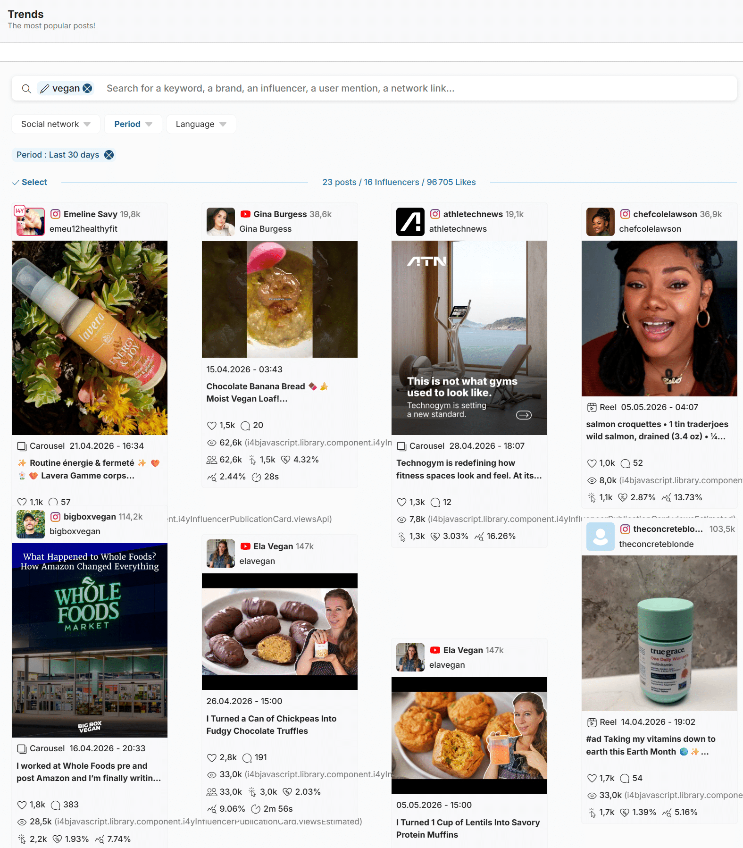Viewport: 743px width, 848px height.
Task: Open the Language dropdown
Action: click(x=201, y=124)
